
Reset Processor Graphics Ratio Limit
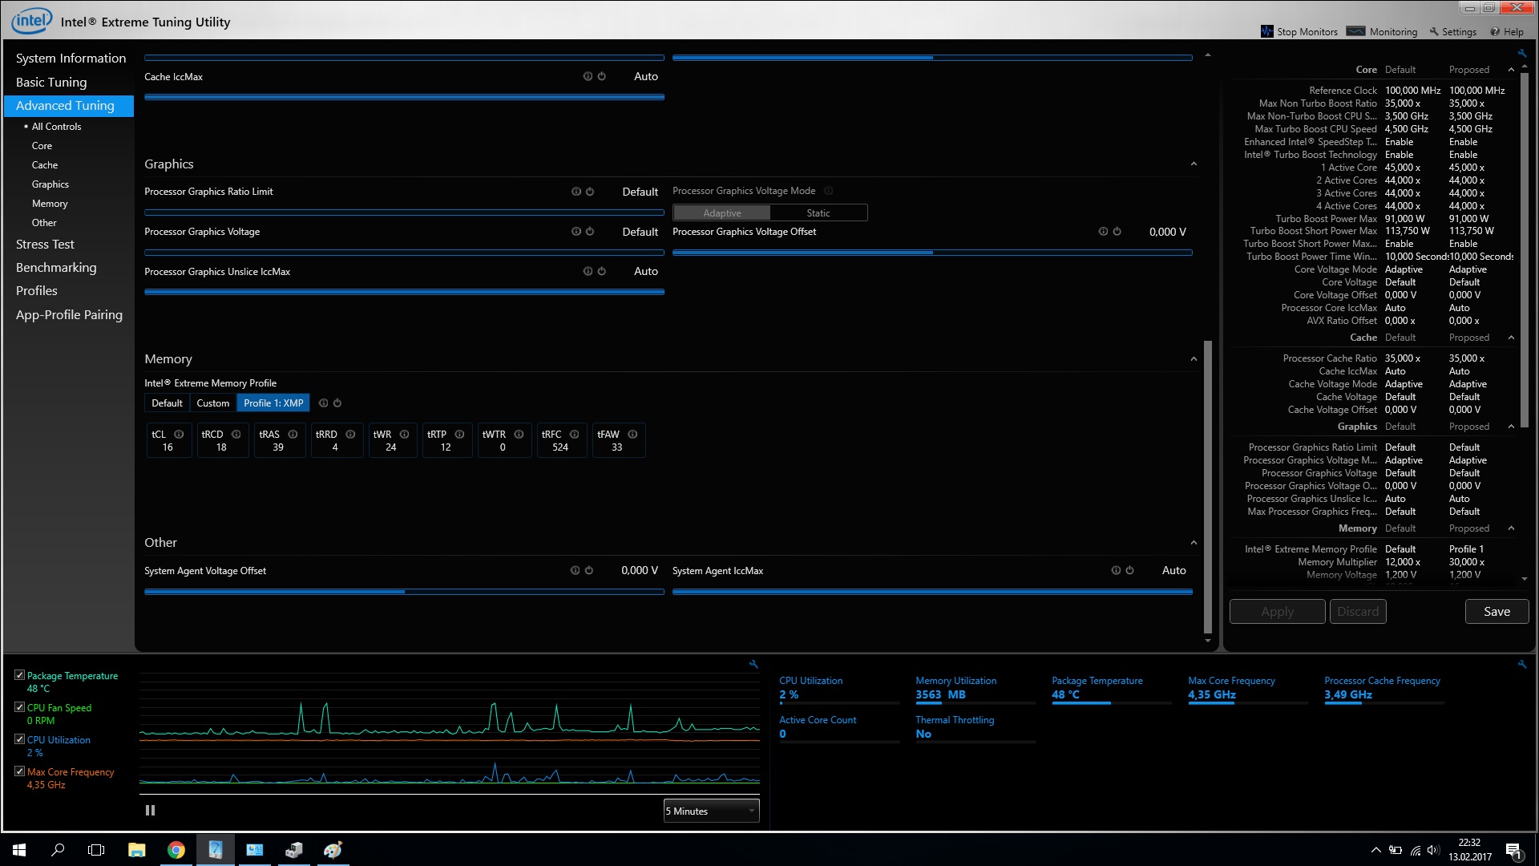coord(589,192)
